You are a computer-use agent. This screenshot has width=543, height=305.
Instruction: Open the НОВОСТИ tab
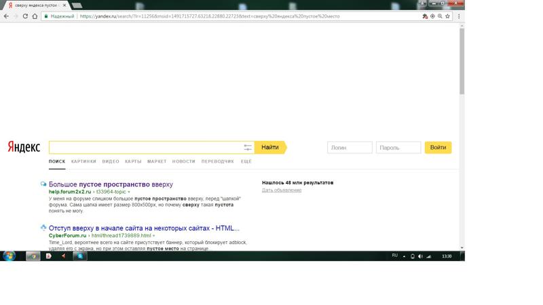pos(183,161)
